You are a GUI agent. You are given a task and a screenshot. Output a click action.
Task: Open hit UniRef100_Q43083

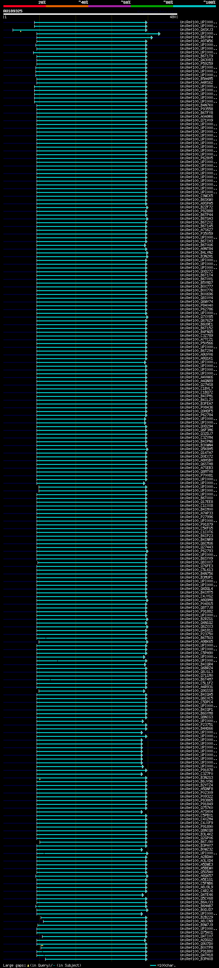point(196,60)
